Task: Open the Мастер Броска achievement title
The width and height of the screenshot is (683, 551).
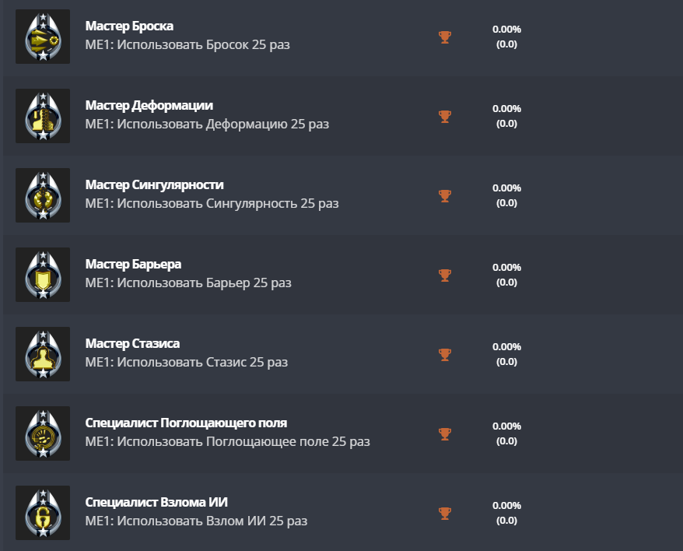Action: (x=129, y=26)
